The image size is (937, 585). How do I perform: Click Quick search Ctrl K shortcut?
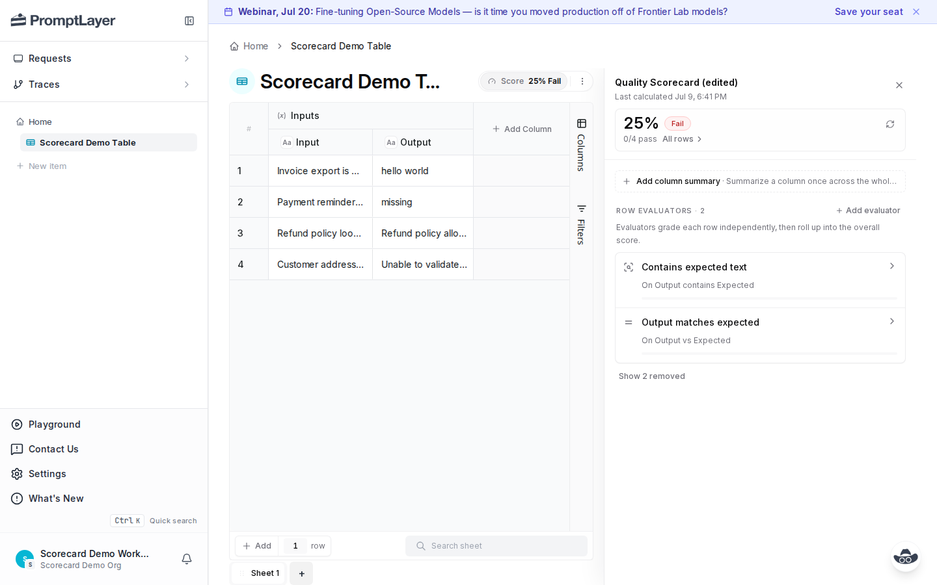coord(154,521)
